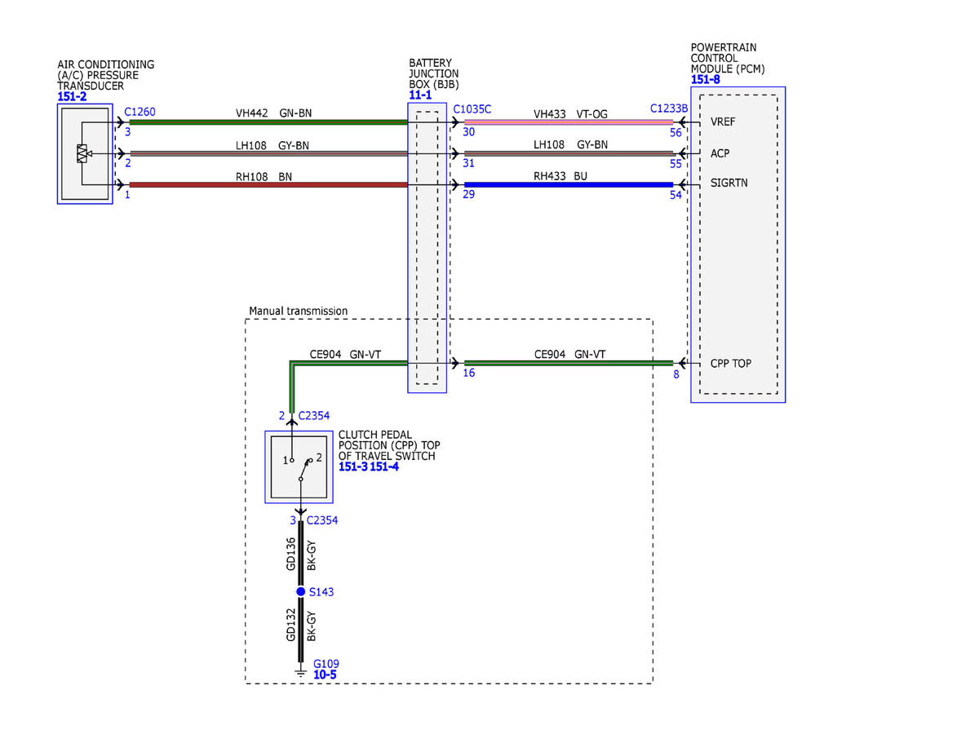Click the S143 splice point dot

[300, 591]
